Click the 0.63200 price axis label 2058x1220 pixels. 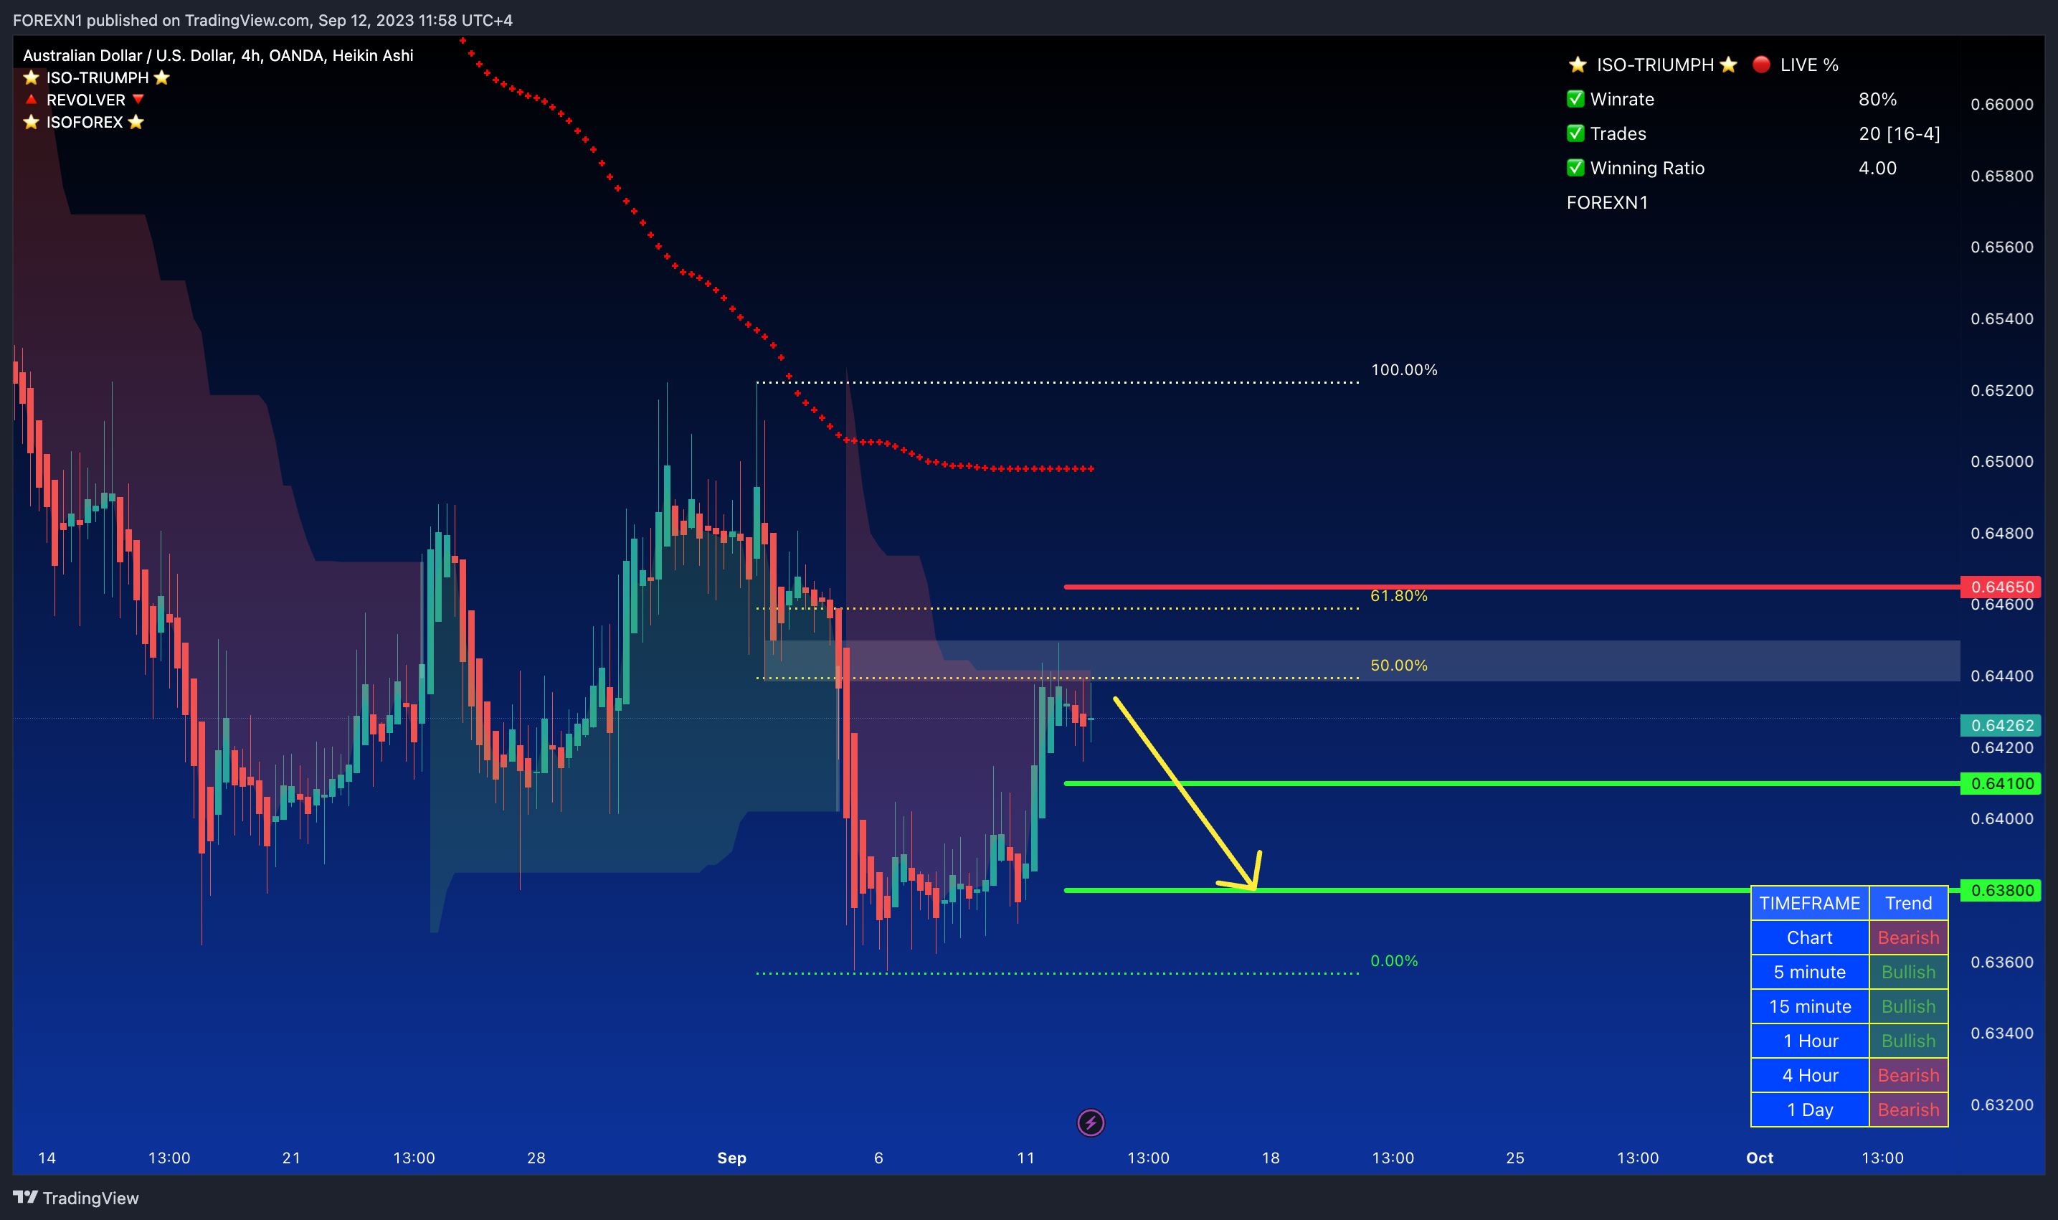click(2002, 1104)
